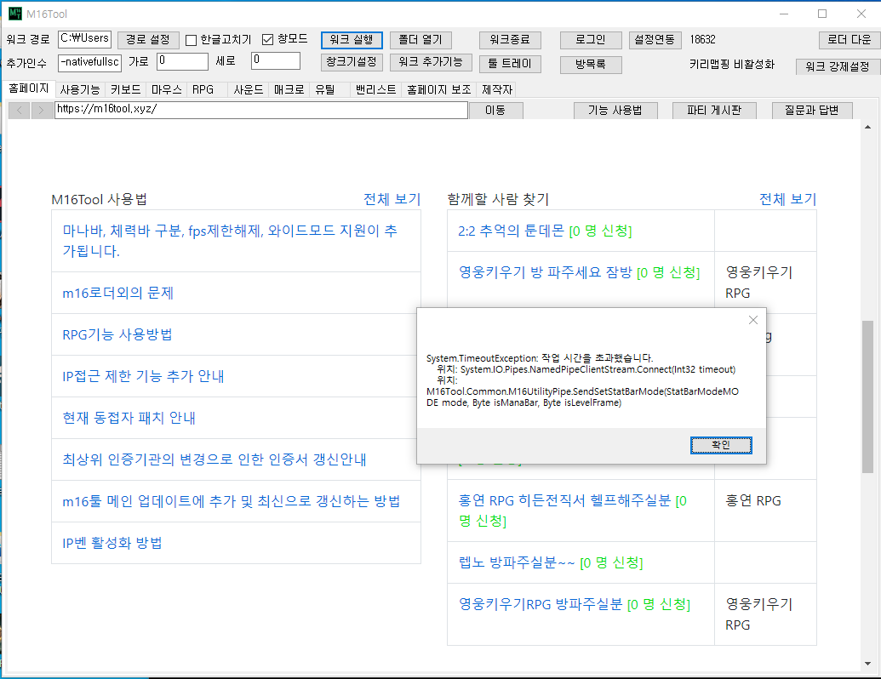Click the URL address field
This screenshot has width=881, height=679.
pyautogui.click(x=260, y=110)
